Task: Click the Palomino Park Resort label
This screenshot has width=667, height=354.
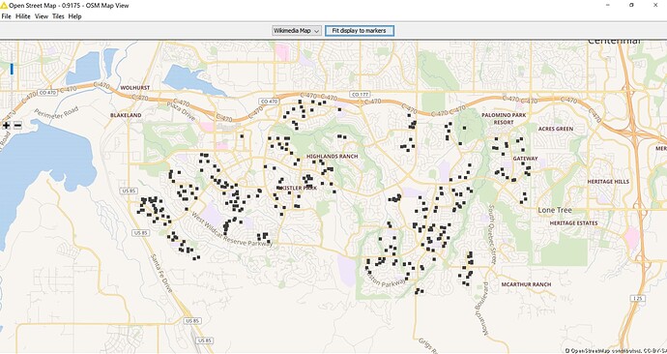Action: (504, 119)
